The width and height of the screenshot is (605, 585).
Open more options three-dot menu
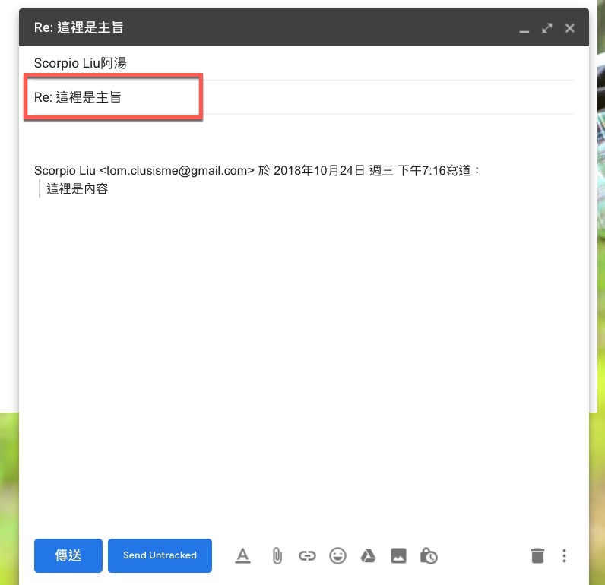click(564, 555)
